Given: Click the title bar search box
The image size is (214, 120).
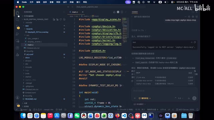Looking at the screenshot, I should [x=111, y=7].
